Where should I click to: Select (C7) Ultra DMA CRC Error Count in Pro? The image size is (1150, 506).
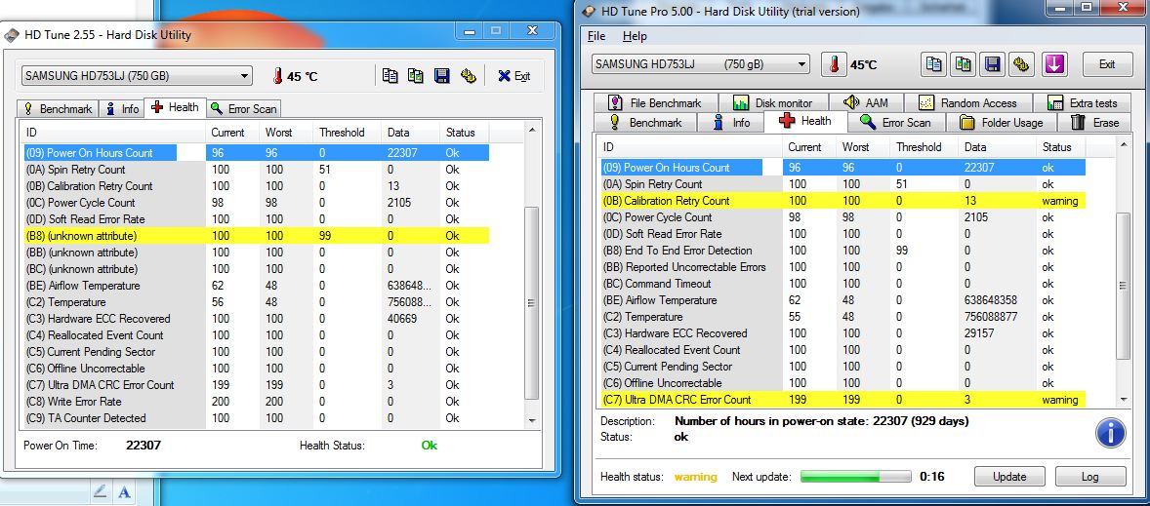(x=843, y=400)
